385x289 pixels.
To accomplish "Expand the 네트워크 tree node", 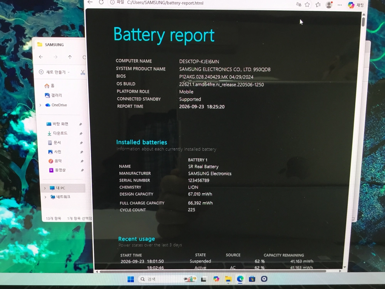I will click(45, 197).
